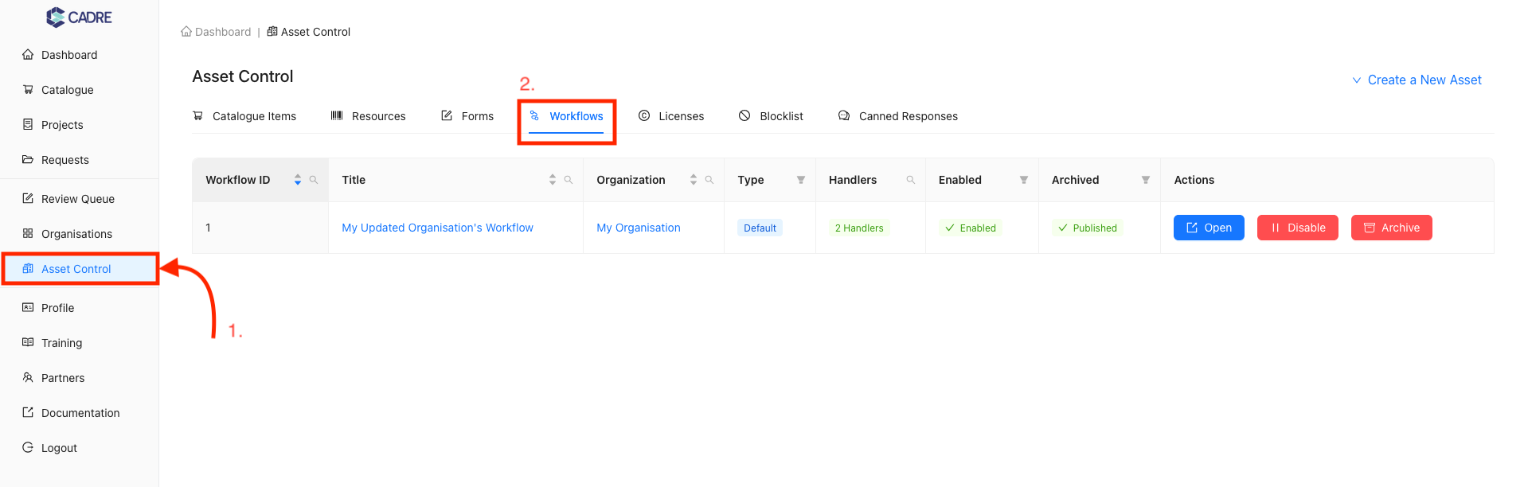Select the Workflows tab
This screenshot has width=1528, height=487.
pos(566,116)
